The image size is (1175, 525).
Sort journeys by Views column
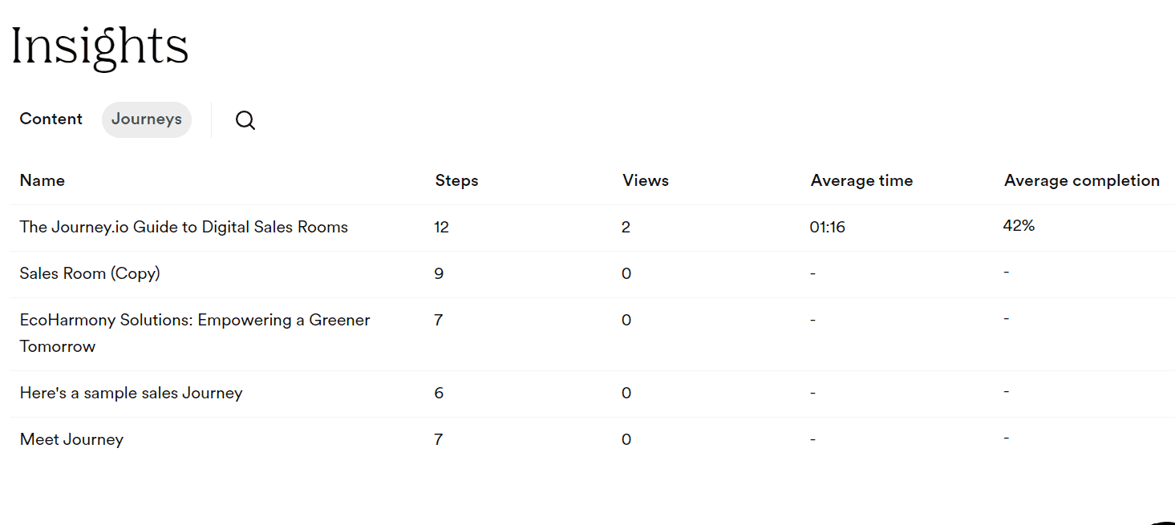tap(645, 180)
